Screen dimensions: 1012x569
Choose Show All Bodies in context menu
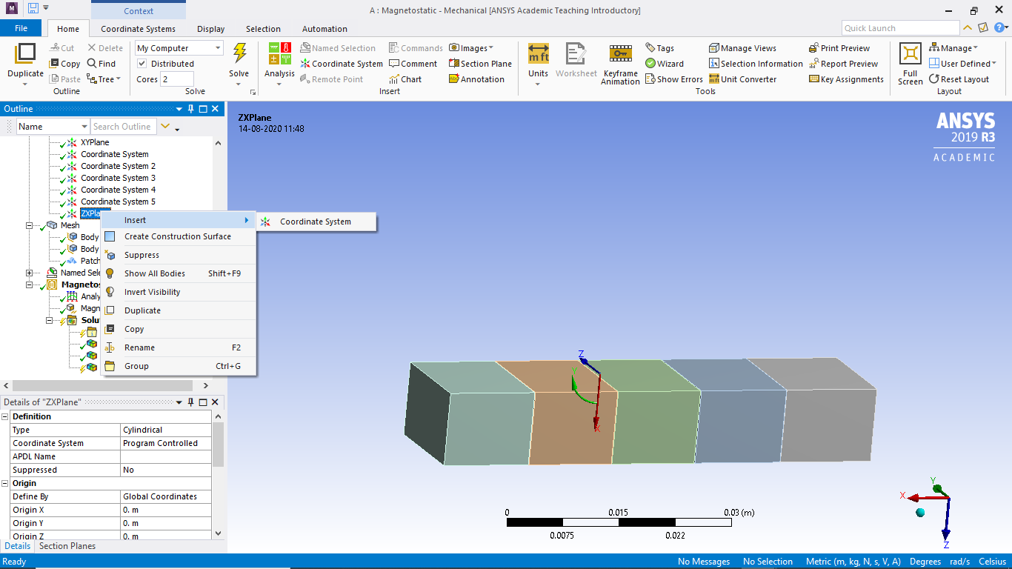click(178, 273)
